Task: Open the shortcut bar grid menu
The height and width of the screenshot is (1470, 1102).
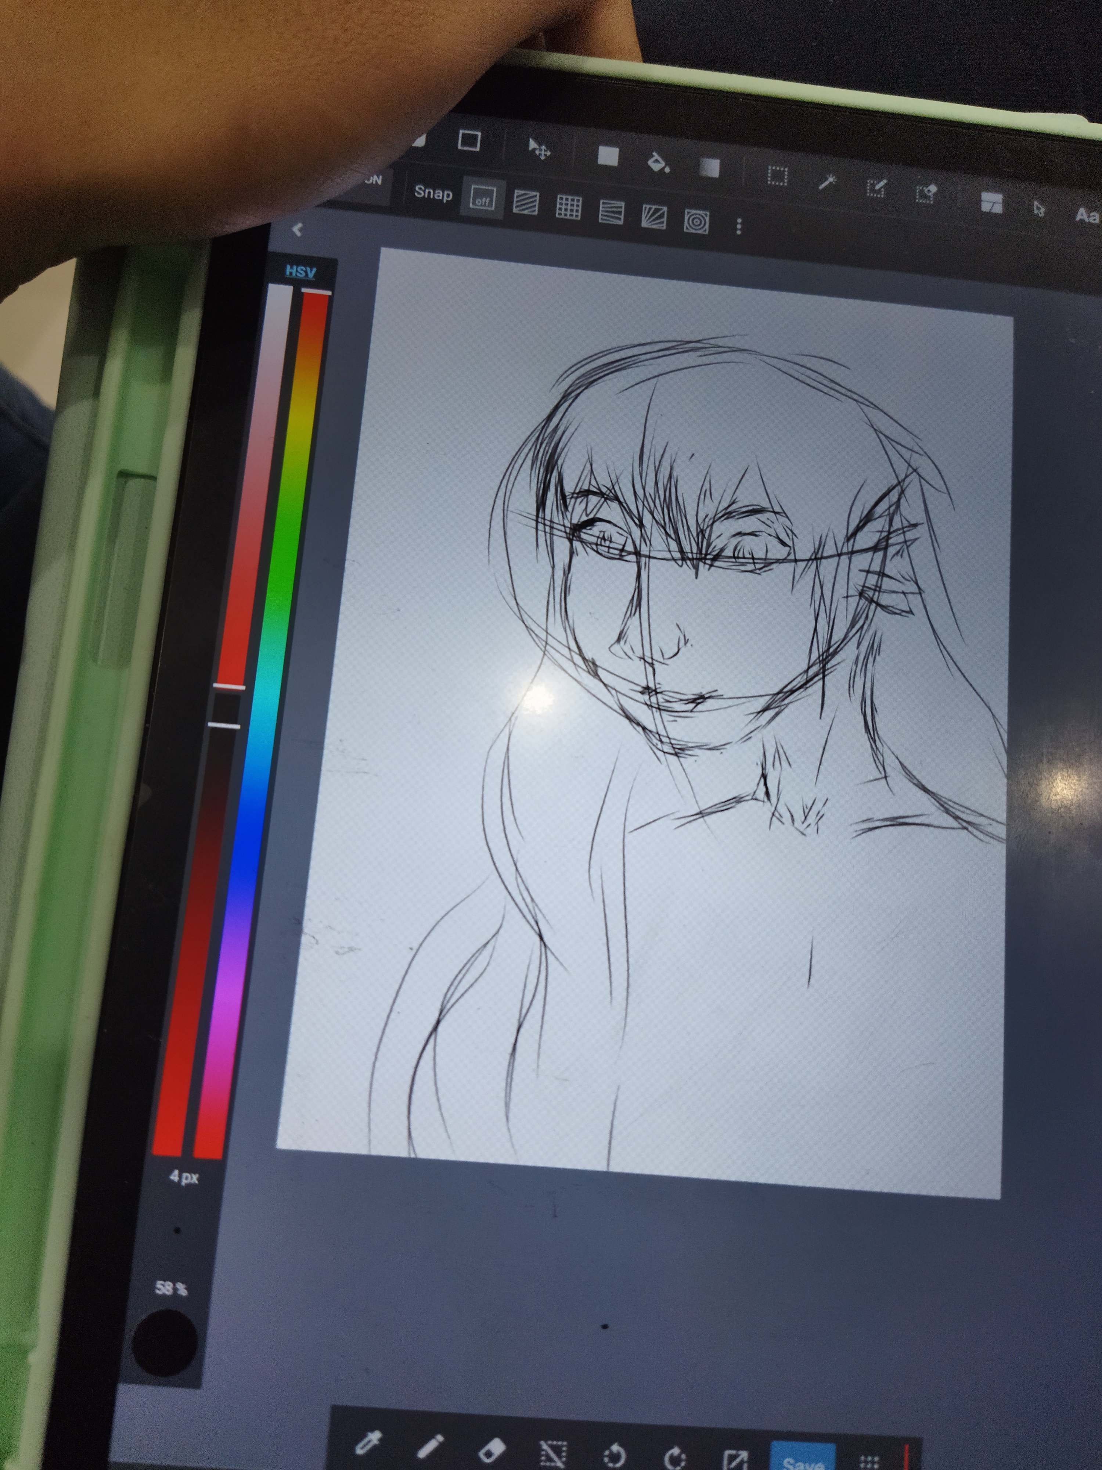Action: (x=869, y=1463)
